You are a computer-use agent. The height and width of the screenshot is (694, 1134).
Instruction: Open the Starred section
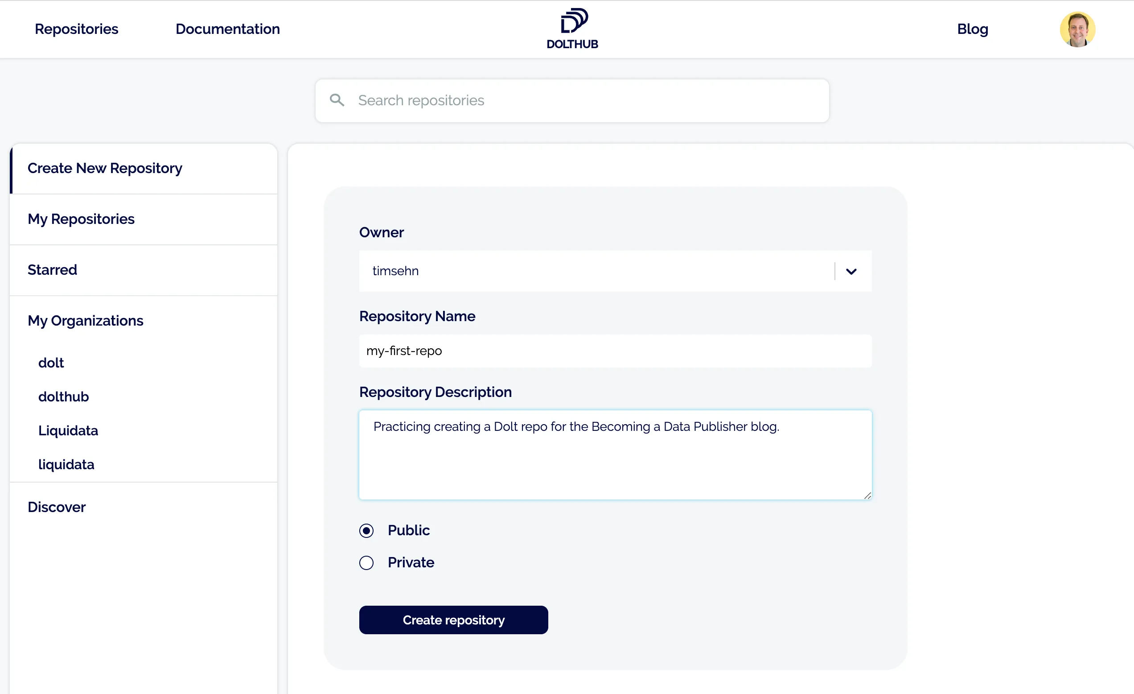[52, 270]
